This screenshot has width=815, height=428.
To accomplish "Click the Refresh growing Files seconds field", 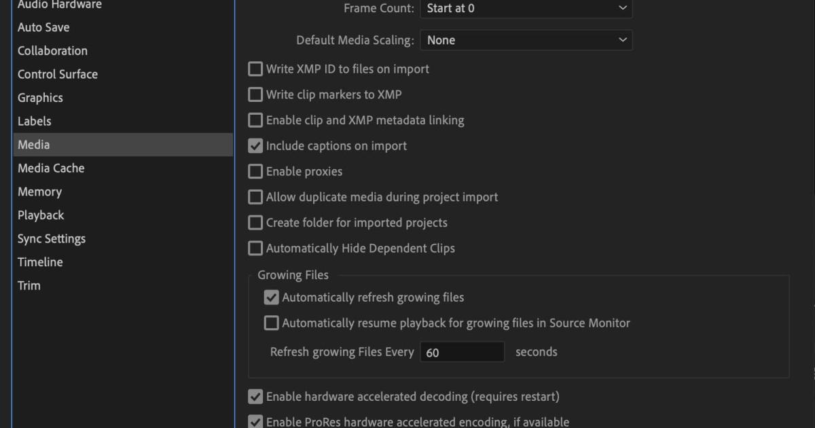I will click(x=462, y=352).
